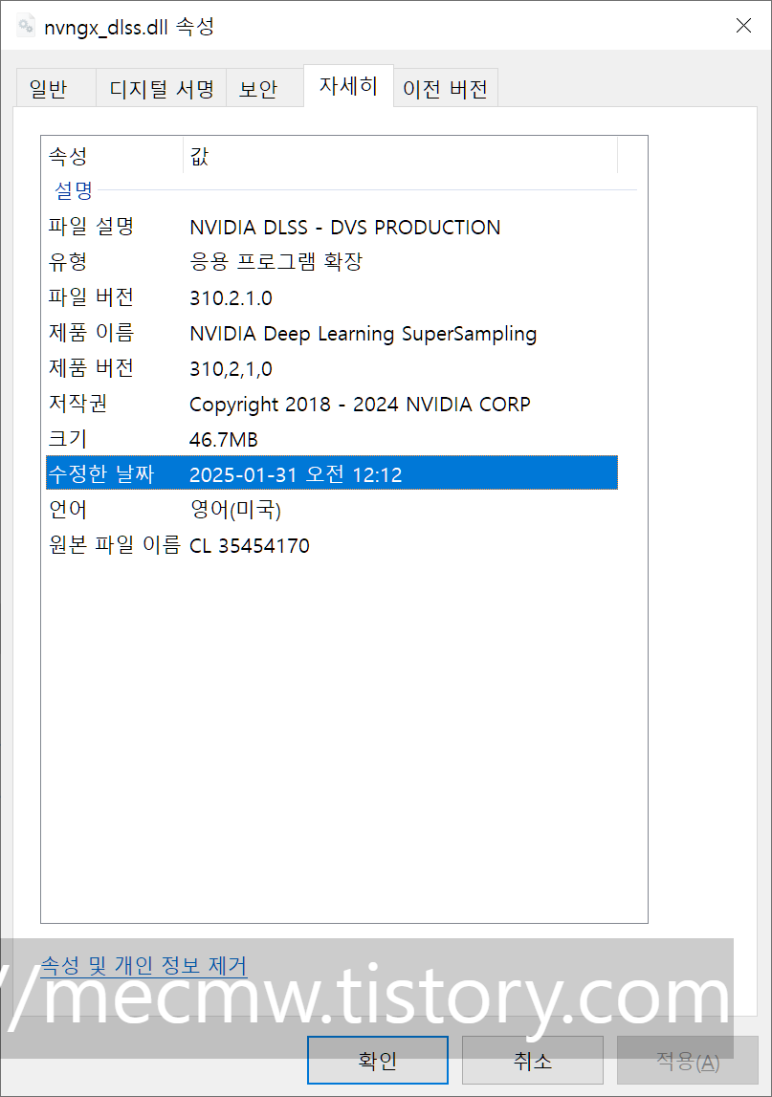Image resolution: width=772 pixels, height=1097 pixels.
Task: Select the 언어 property row
Action: [332, 510]
